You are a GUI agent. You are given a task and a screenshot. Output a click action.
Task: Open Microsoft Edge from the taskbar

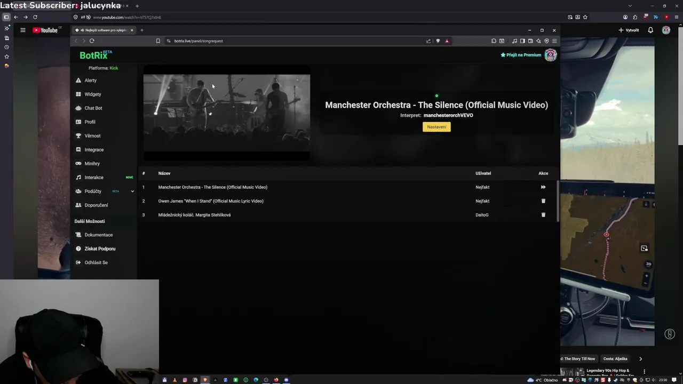coord(256,380)
